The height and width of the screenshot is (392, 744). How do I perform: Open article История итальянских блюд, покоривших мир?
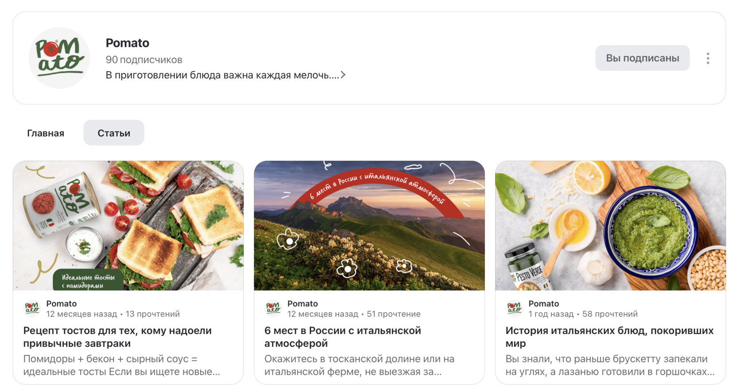pos(609,337)
